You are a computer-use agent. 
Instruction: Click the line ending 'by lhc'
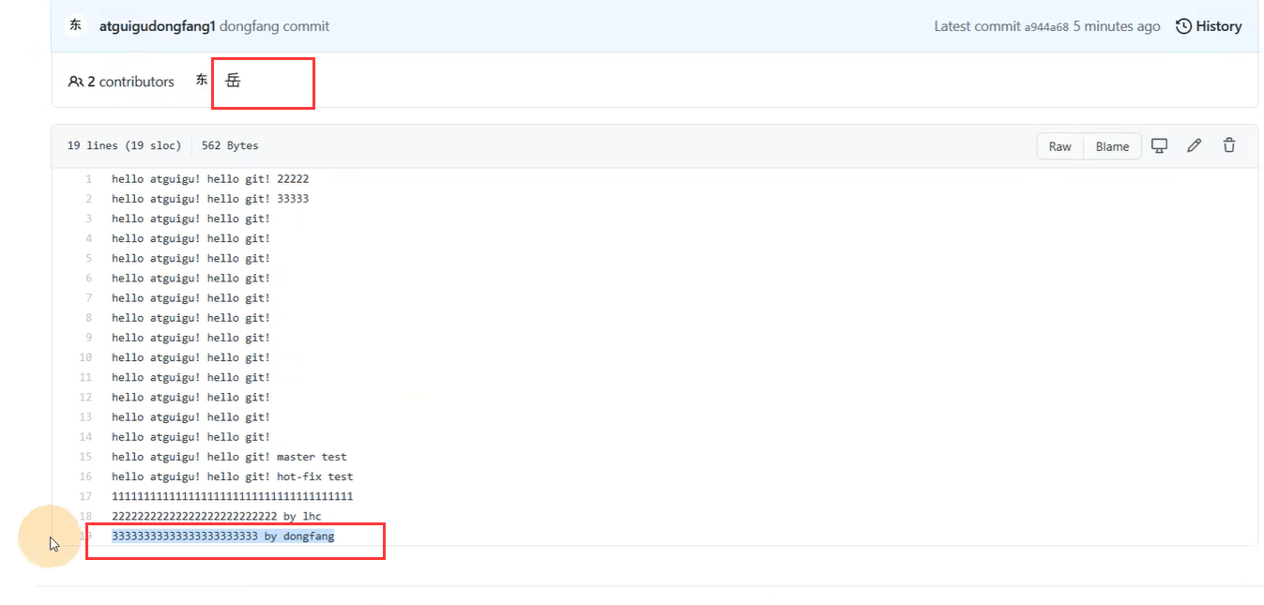coord(216,516)
